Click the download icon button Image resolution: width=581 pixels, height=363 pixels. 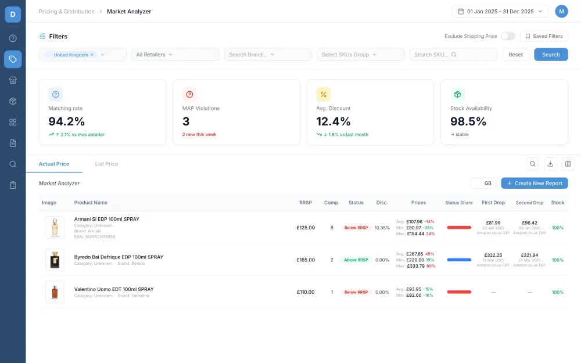pos(550,164)
